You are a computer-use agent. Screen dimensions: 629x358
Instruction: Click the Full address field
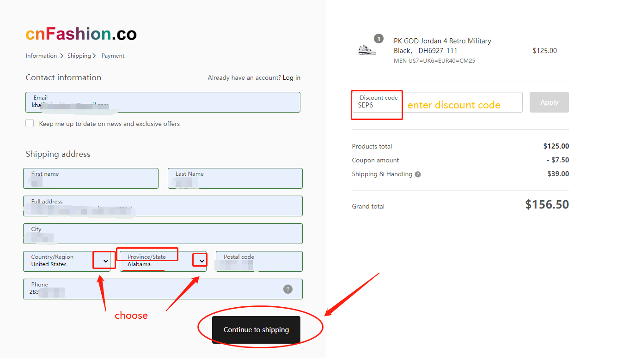[x=163, y=206]
